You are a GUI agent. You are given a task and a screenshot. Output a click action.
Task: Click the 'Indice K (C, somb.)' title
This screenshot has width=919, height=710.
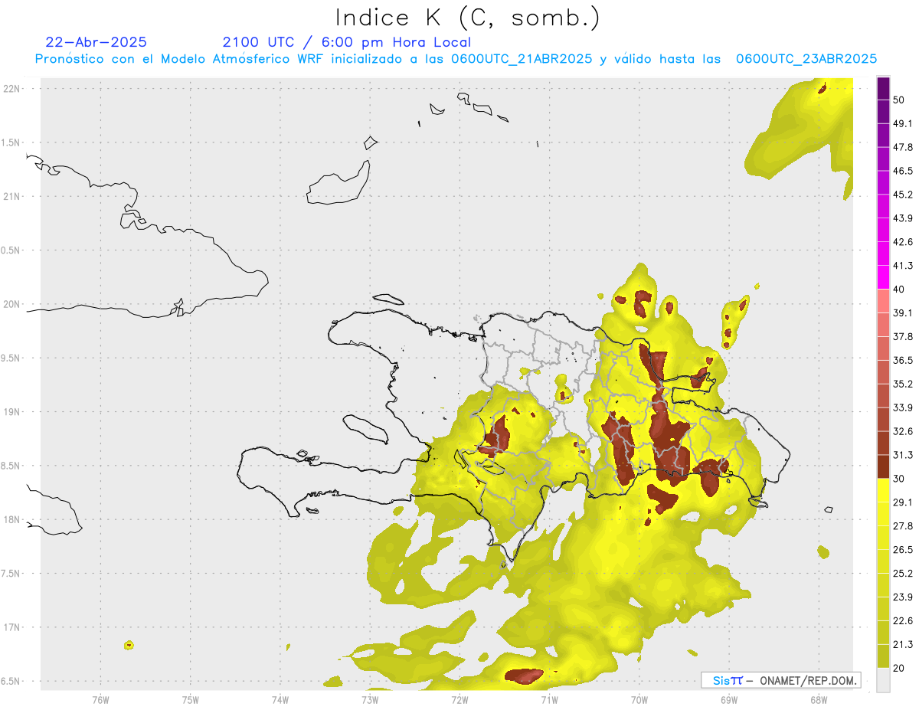(x=468, y=18)
